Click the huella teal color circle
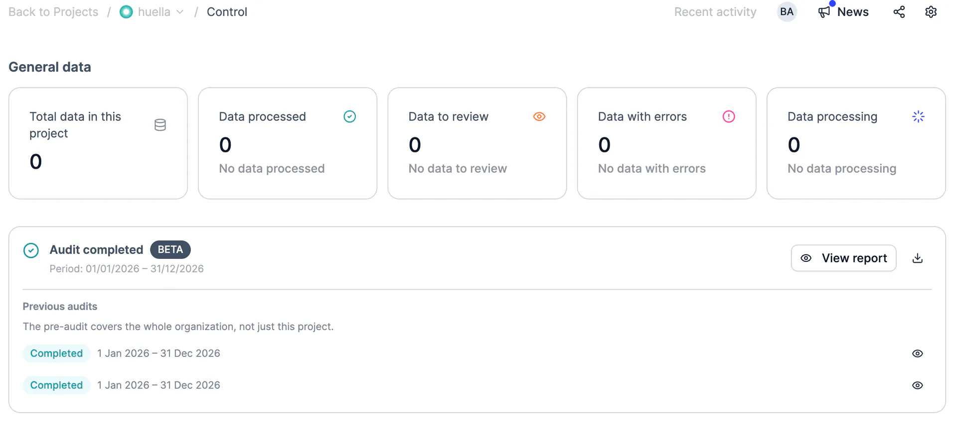Viewport: 957px width, 434px height. tap(126, 12)
